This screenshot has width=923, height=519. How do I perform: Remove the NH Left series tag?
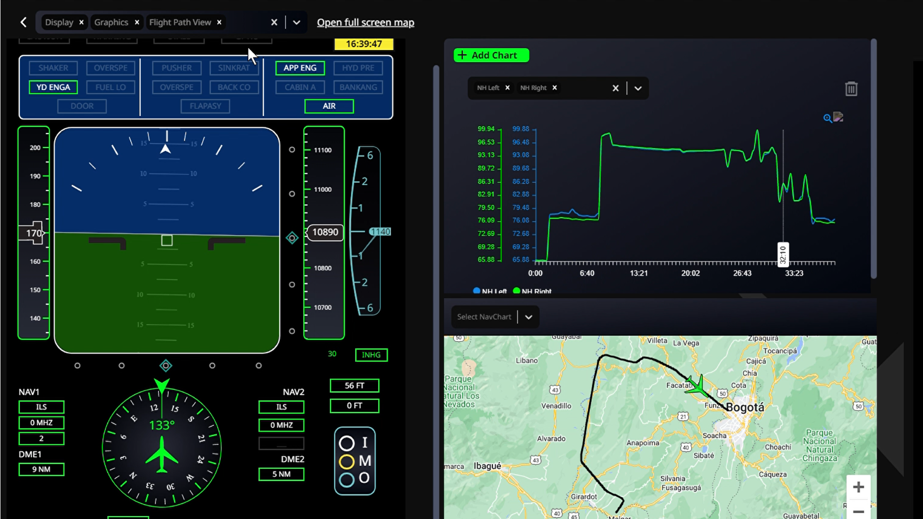[507, 87]
